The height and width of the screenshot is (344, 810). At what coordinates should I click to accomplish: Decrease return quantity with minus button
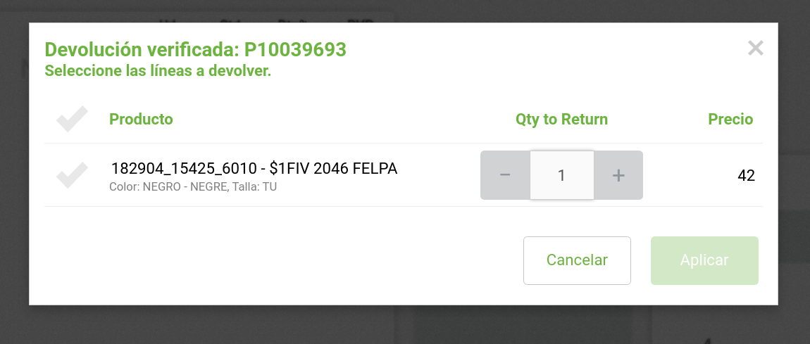point(505,175)
